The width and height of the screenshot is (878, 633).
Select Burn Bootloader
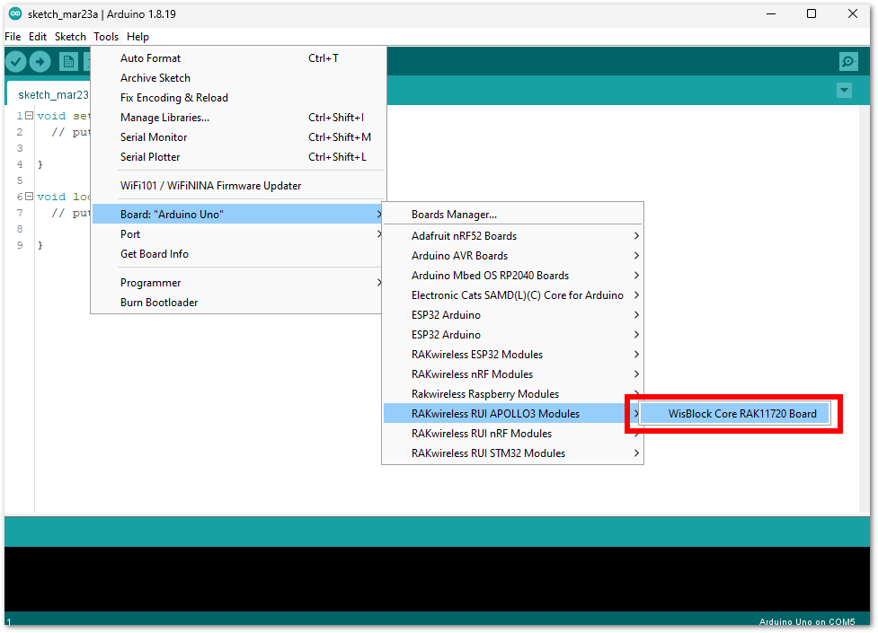[238, 303]
